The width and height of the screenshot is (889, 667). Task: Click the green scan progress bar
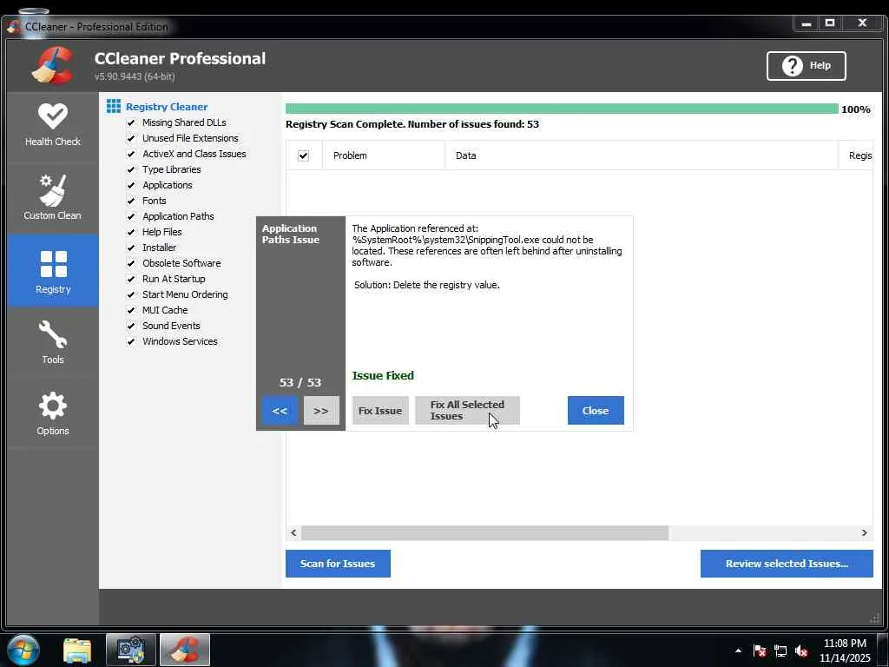[x=562, y=109]
